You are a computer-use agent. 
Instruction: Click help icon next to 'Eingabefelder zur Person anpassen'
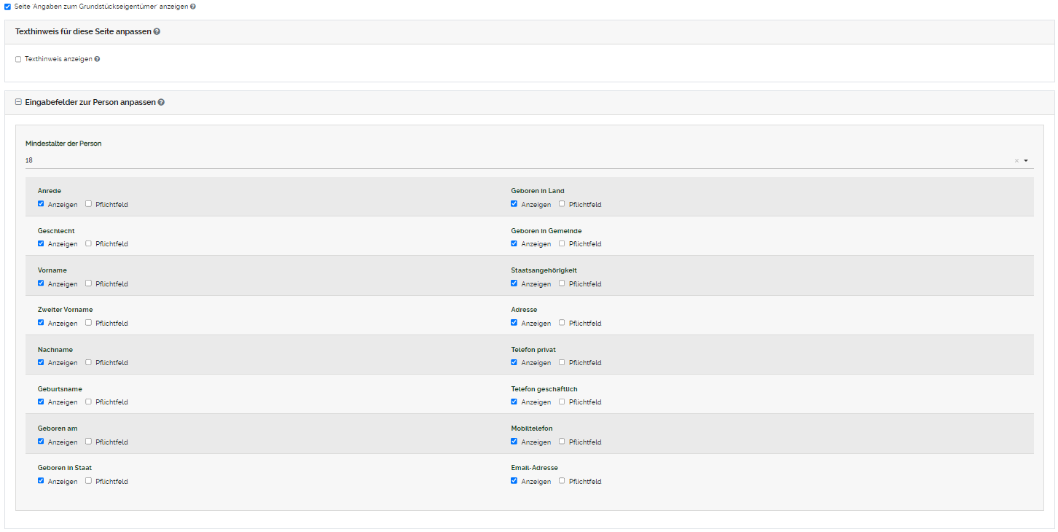click(x=161, y=103)
